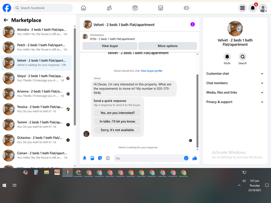Image resolution: width=271 pixels, height=203 pixels.
Task: Mute the conversation bell icon
Action: [227, 57]
